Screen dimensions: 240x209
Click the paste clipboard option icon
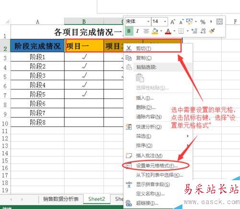140,78
